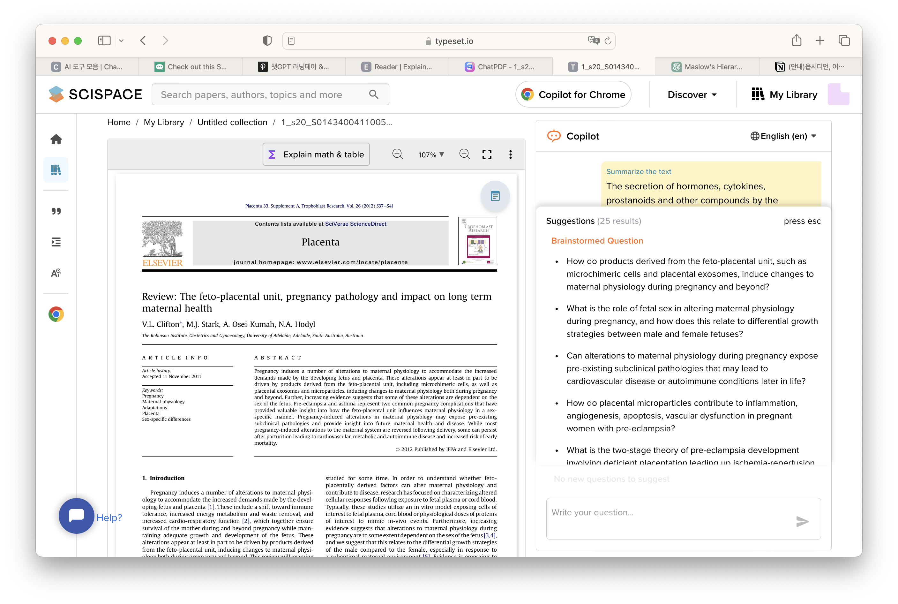Click the Write your question field
898x604 pixels.
[x=670, y=518]
